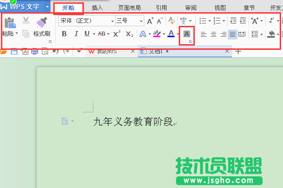Open the Paste options dropdown arrow
This screenshot has width=283, height=188.
[17, 33]
